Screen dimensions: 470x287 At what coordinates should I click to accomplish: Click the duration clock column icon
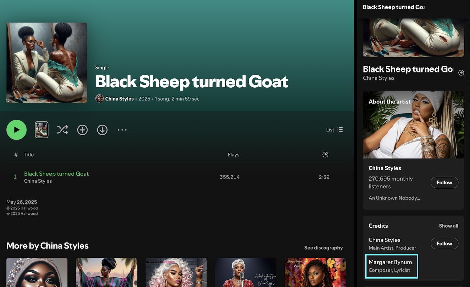tap(325, 154)
